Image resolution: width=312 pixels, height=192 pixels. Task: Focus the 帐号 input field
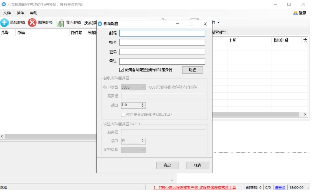tap(162, 43)
